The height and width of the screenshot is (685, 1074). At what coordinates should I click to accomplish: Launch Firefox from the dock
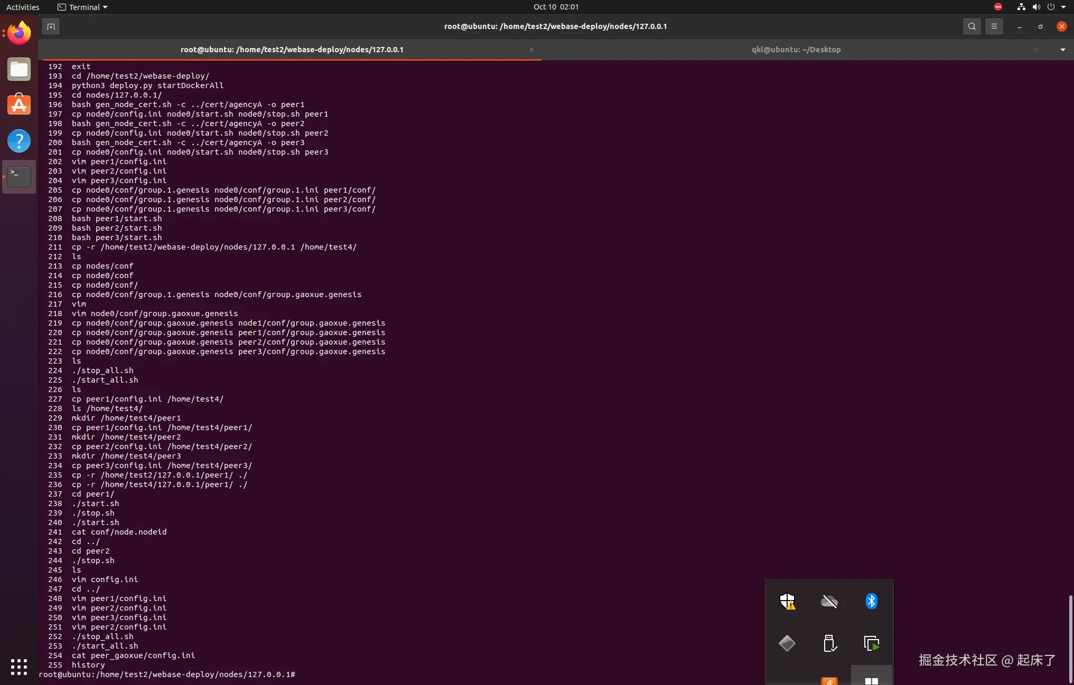(19, 34)
